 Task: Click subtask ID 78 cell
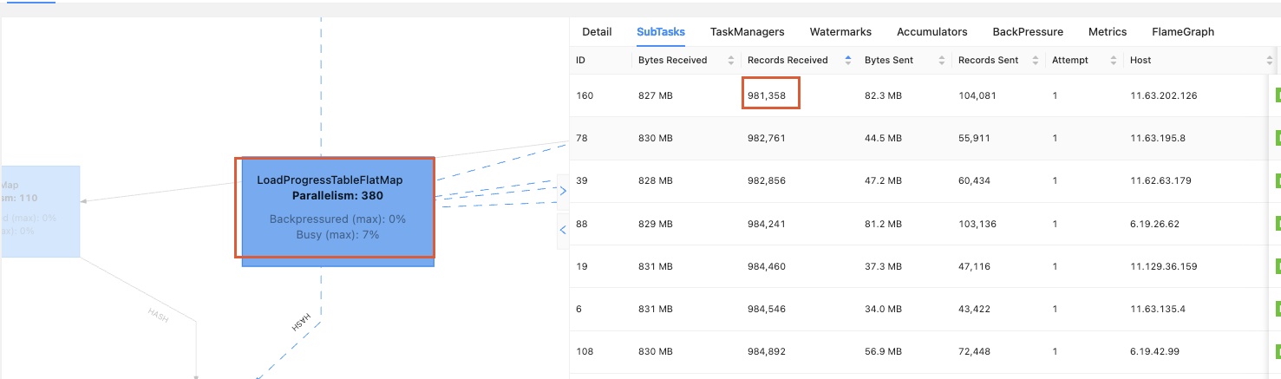581,138
